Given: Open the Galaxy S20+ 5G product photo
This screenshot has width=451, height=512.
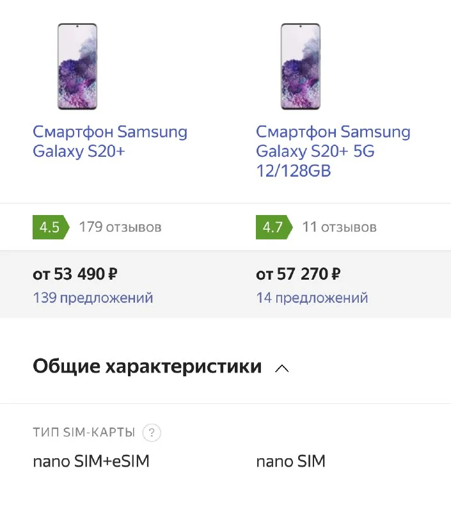Looking at the screenshot, I should pyautogui.click(x=301, y=67).
